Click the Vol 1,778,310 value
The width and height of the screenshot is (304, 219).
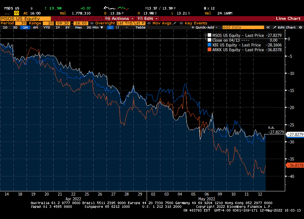point(81,13)
